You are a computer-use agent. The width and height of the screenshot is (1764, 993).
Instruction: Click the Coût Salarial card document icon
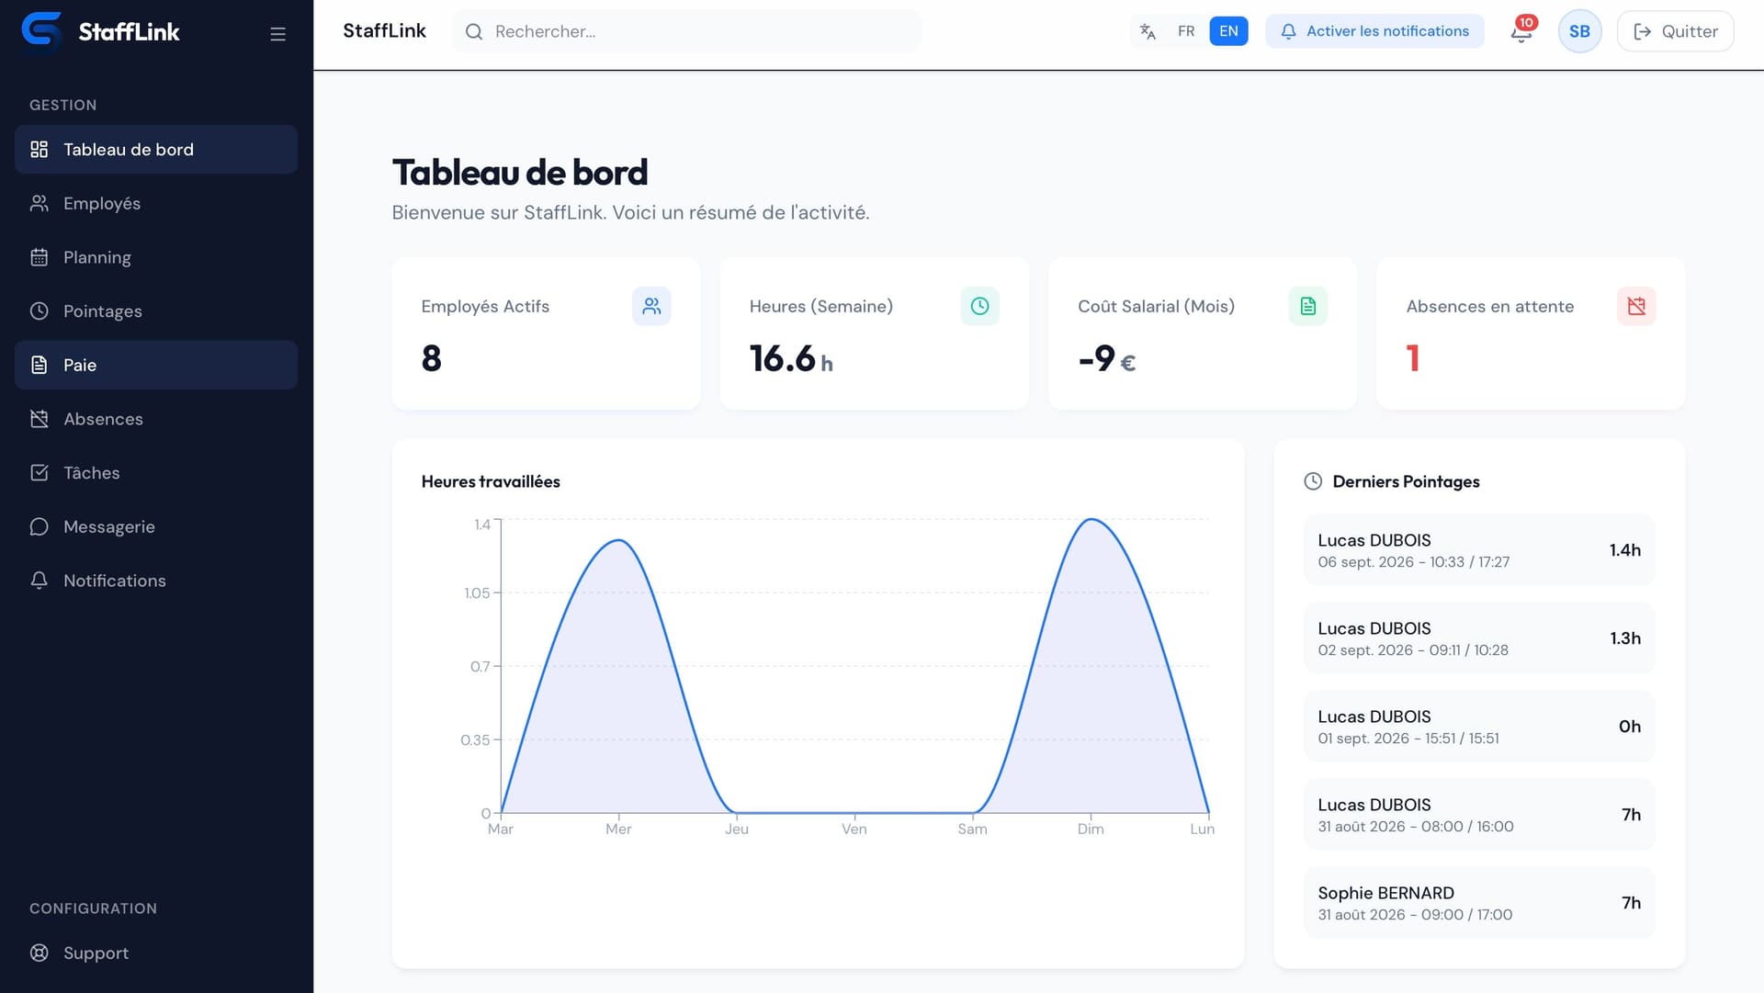click(1308, 306)
